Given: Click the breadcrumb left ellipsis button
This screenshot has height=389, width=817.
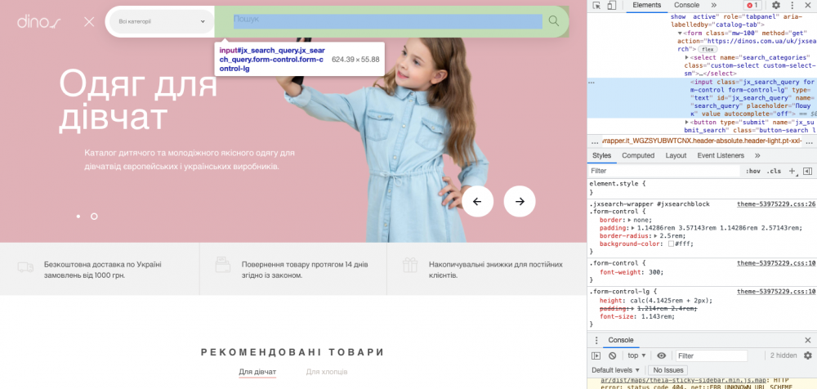Looking at the screenshot, I should pos(595,142).
